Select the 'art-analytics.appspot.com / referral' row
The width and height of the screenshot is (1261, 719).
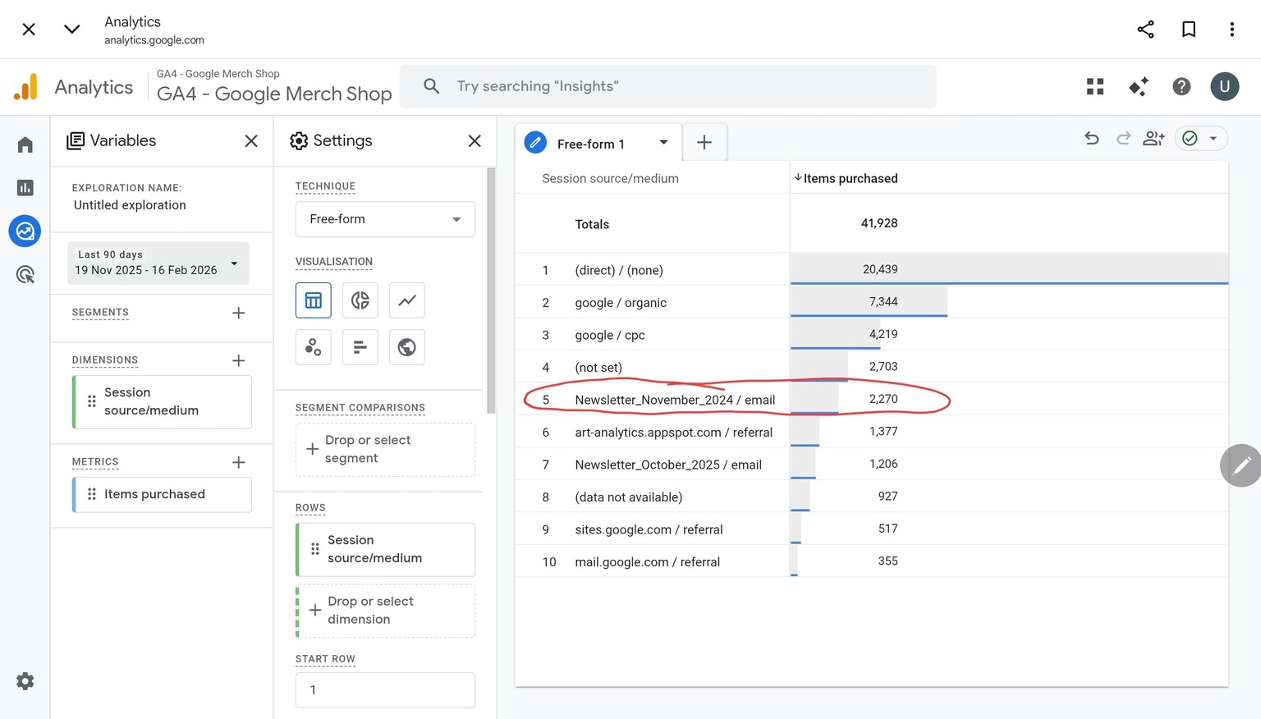(x=872, y=432)
